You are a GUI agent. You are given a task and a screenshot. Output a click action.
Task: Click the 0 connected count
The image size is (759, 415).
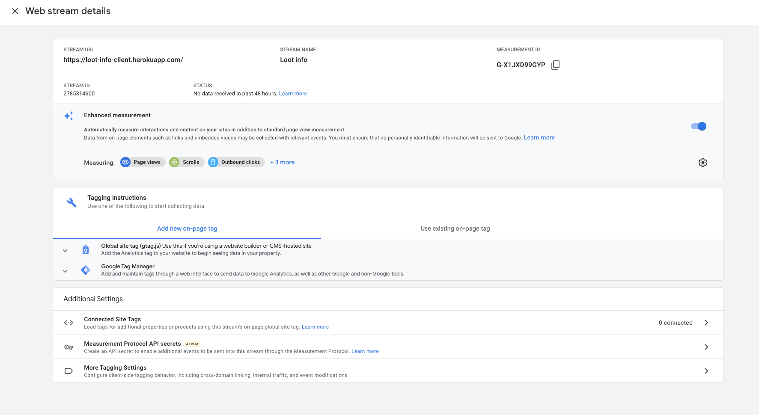click(x=676, y=323)
